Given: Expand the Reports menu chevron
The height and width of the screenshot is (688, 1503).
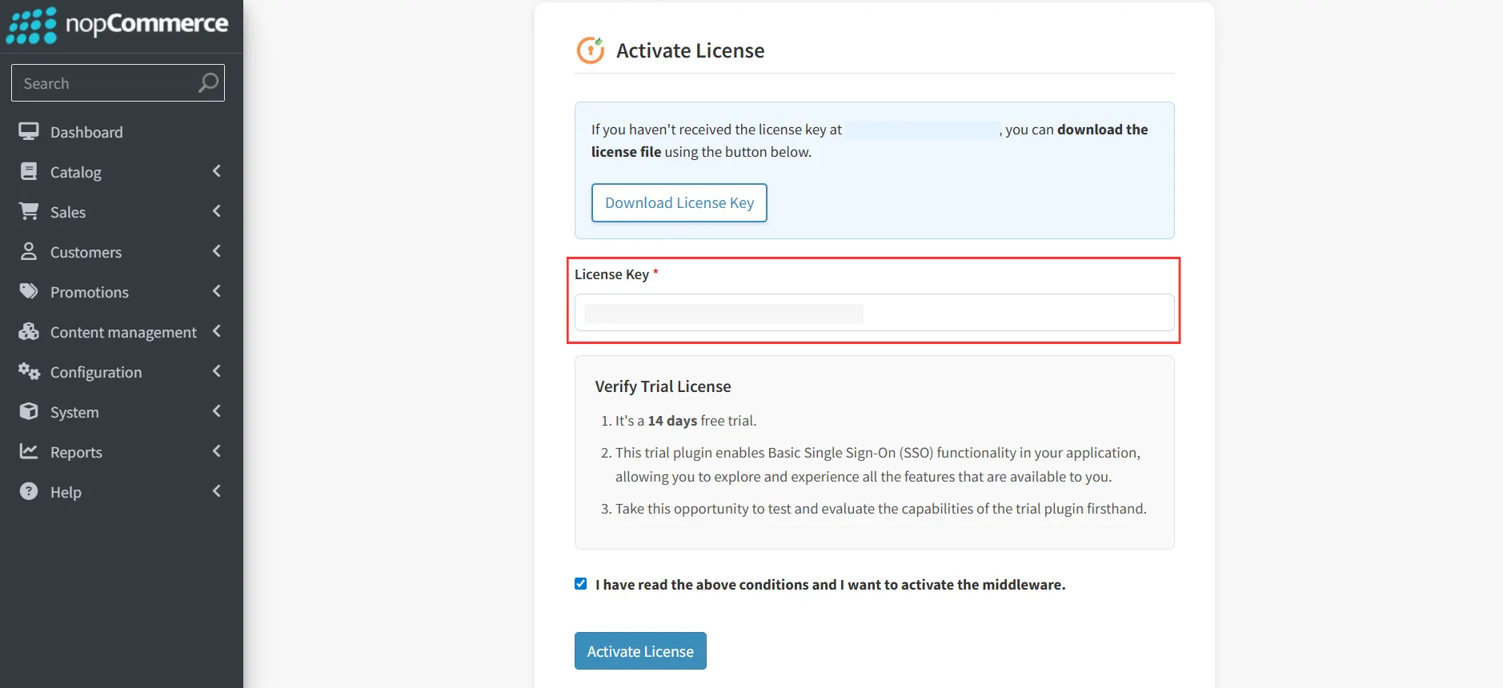Looking at the screenshot, I should pos(216,451).
